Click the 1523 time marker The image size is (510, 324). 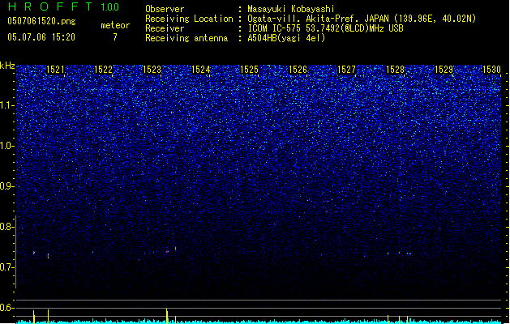[x=152, y=70]
